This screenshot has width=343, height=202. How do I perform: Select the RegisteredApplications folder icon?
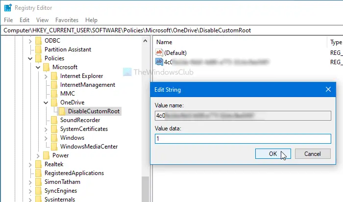(x=39, y=173)
